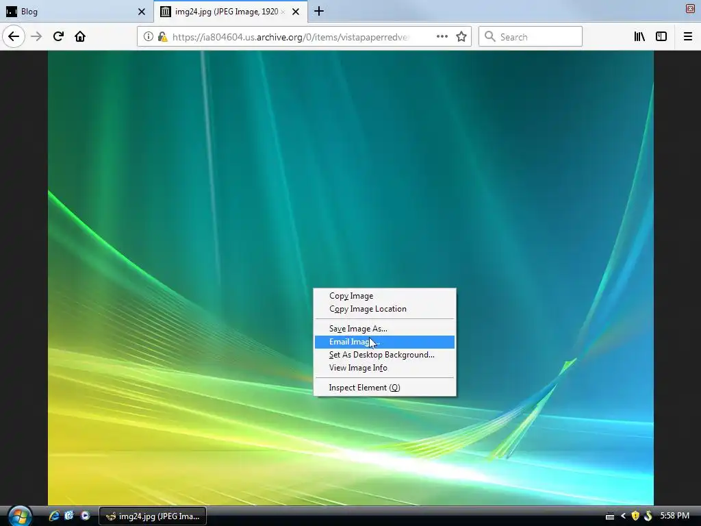The height and width of the screenshot is (526, 701).
Task: Toggle the sidebar view icon
Action: 661,36
